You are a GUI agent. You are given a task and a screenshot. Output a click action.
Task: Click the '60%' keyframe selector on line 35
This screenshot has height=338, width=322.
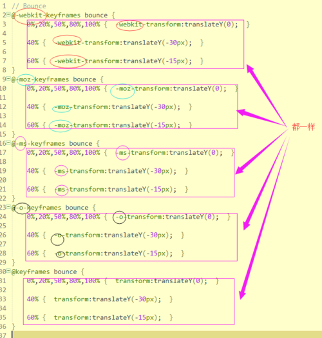pyautogui.click(x=33, y=317)
